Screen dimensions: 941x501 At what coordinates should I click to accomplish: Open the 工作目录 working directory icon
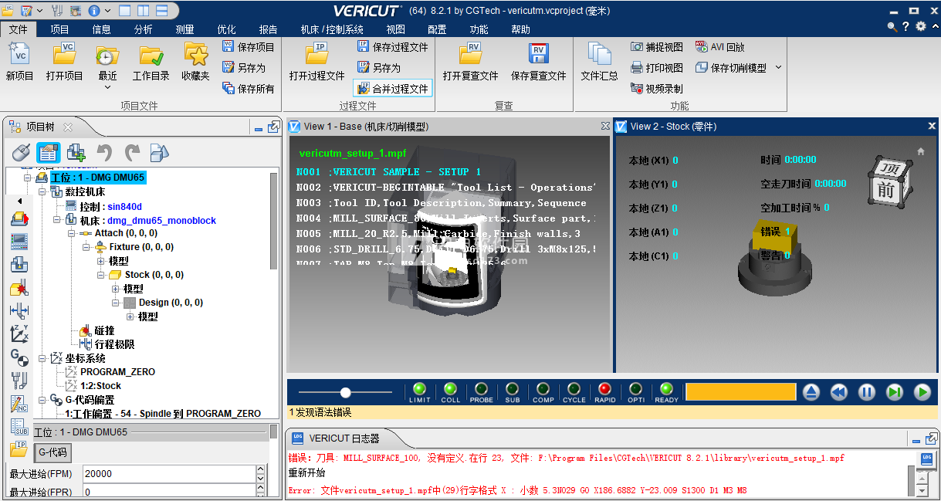pos(151,55)
